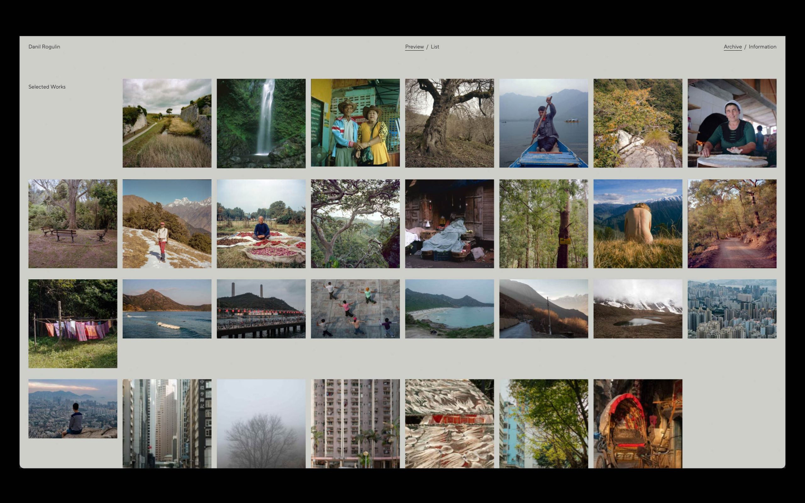
Task: Open the cloudy snowy mountain lake photo
Action: (638, 309)
